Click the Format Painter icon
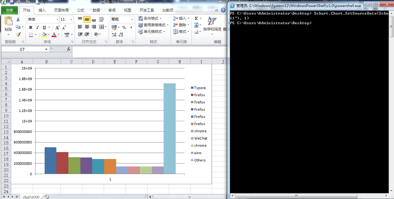Image resolution: width=394 pixels, height=199 pixels. coord(18,34)
